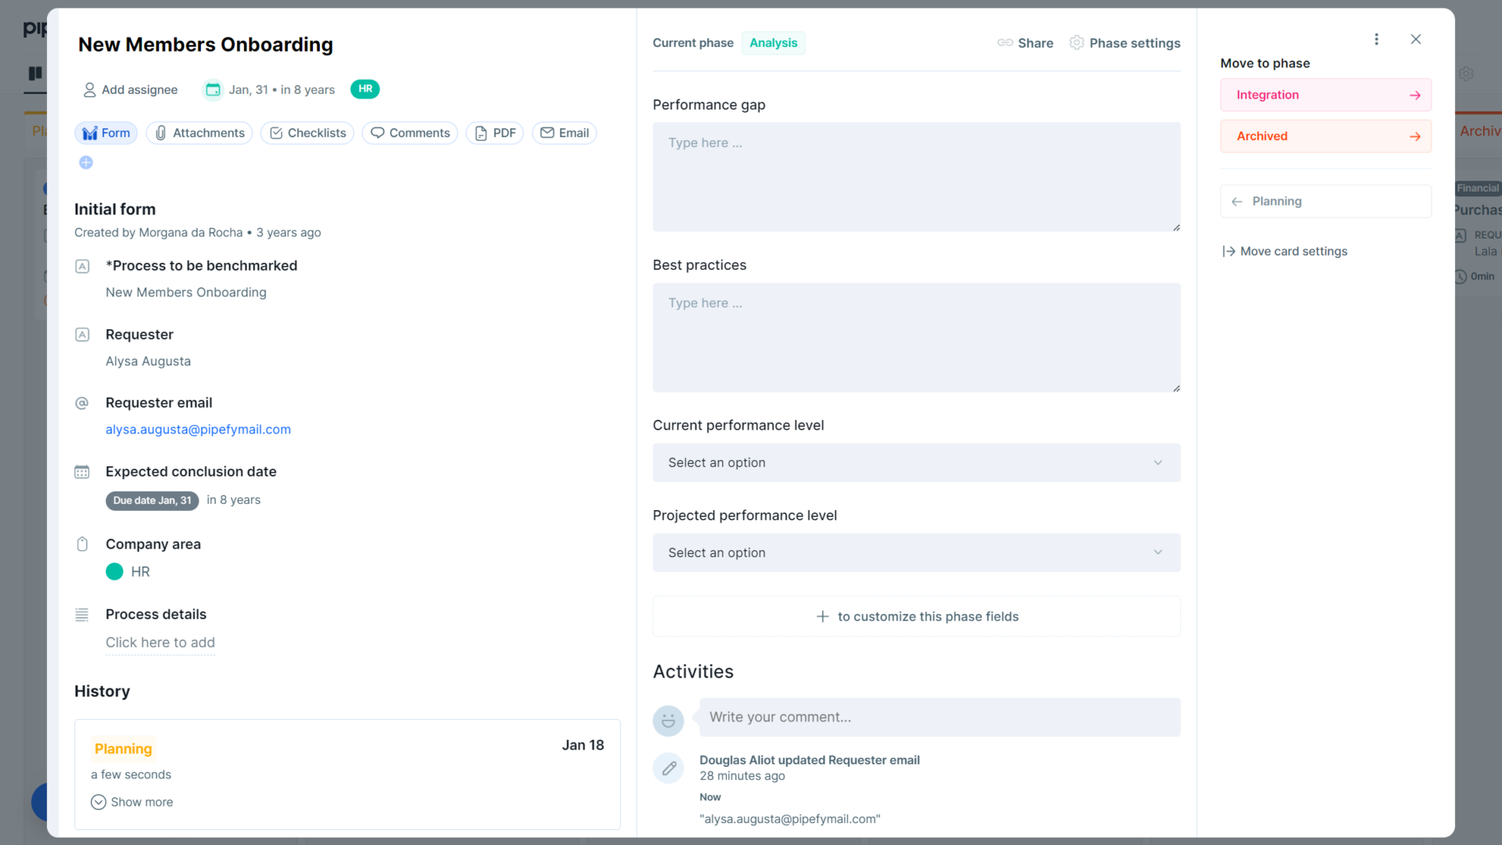Open Attachments for this card
Viewport: 1502px width, 845px height.
(x=199, y=133)
